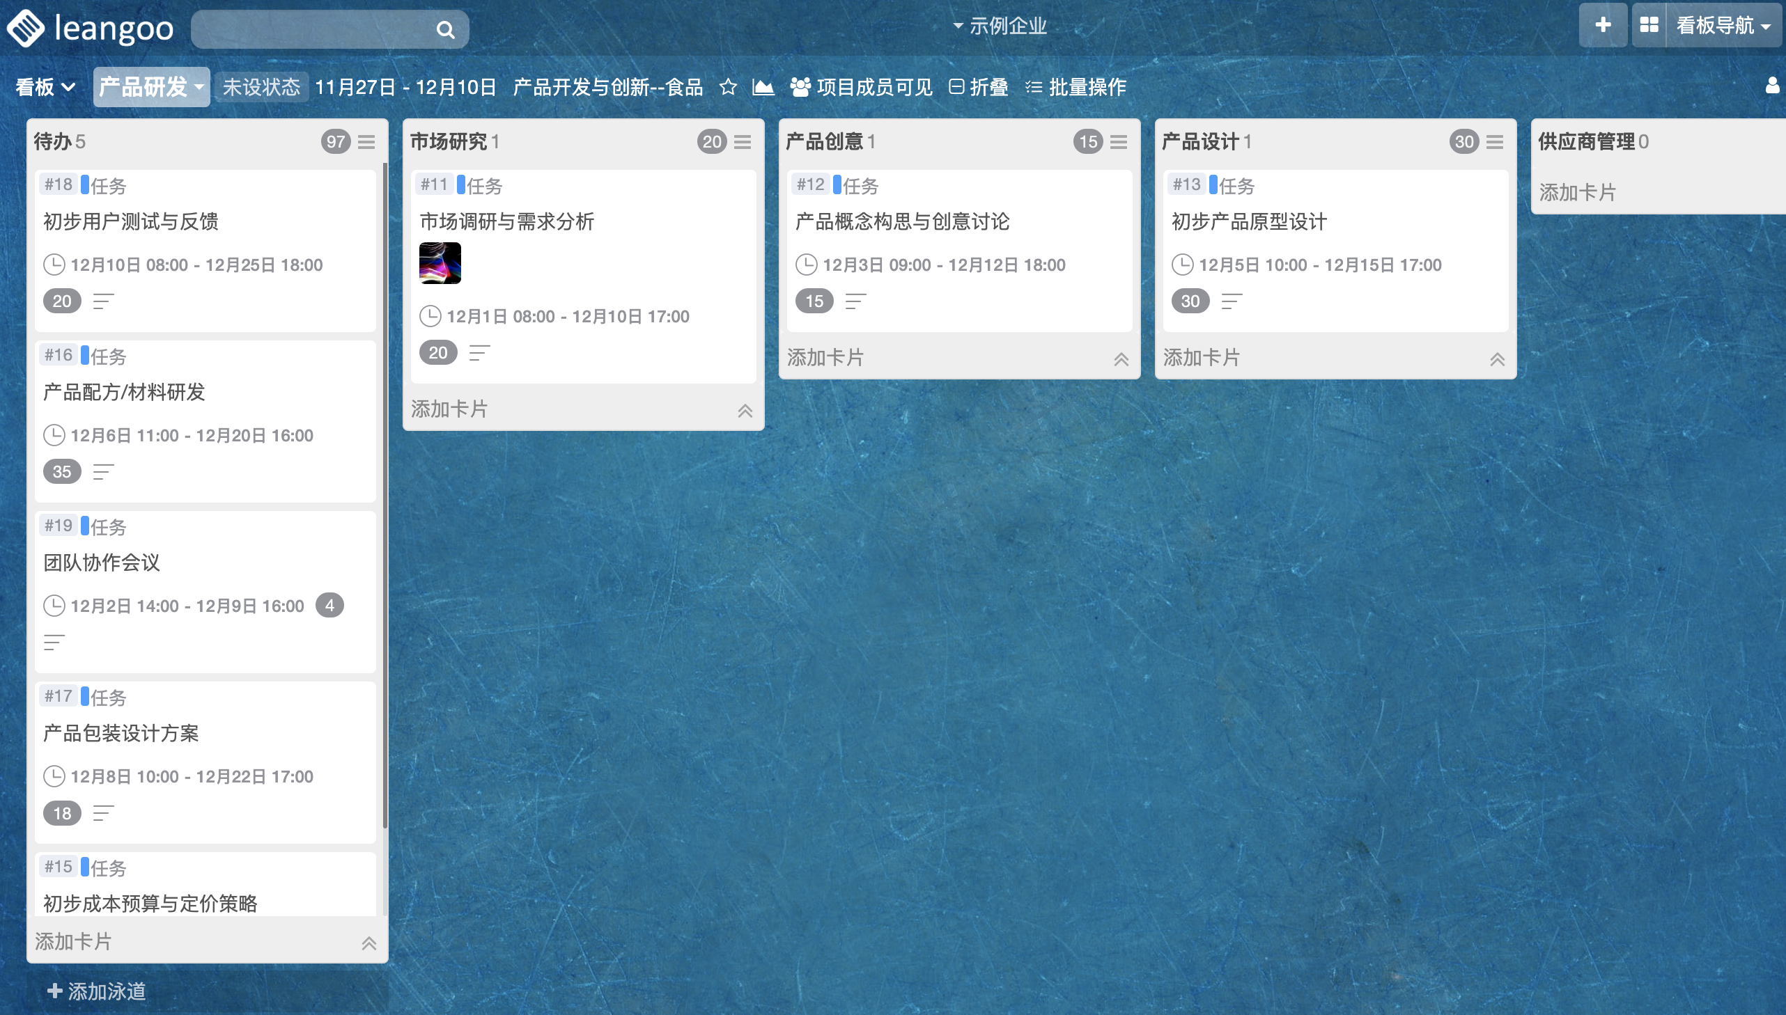Open the burndown chart icon
The height and width of the screenshot is (1015, 1786).
click(763, 87)
